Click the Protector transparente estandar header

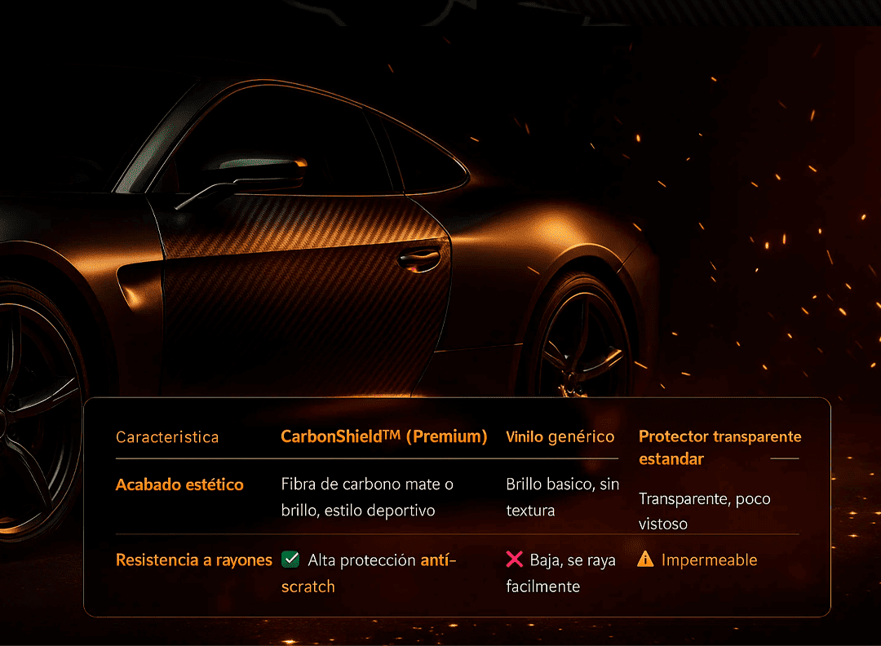719,447
